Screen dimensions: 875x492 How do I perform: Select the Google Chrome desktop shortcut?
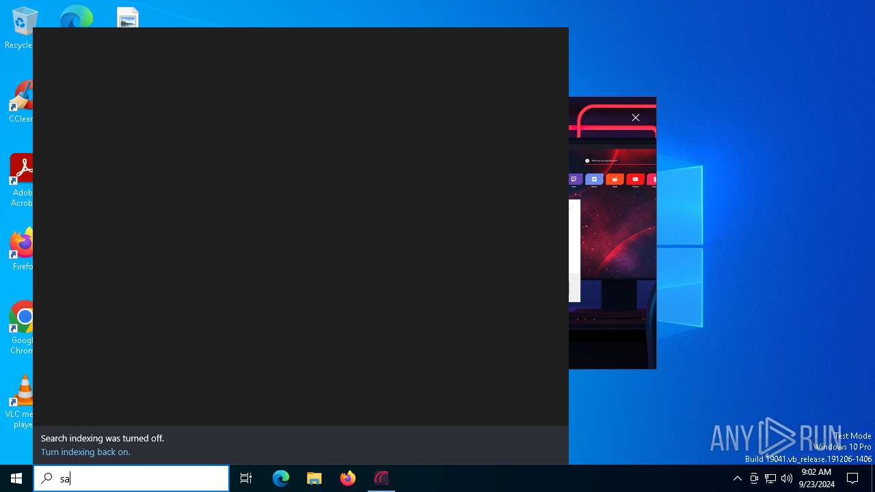[21, 329]
